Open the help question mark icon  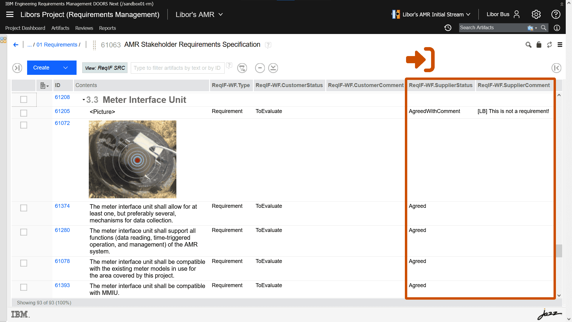(556, 14)
